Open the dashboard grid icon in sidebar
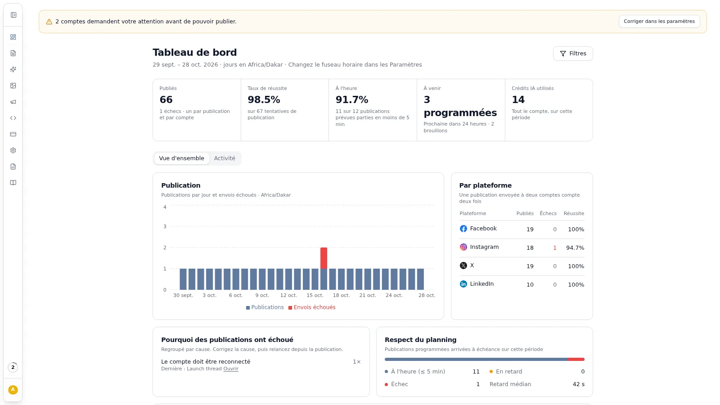The height and width of the screenshot is (405, 720). (13, 37)
